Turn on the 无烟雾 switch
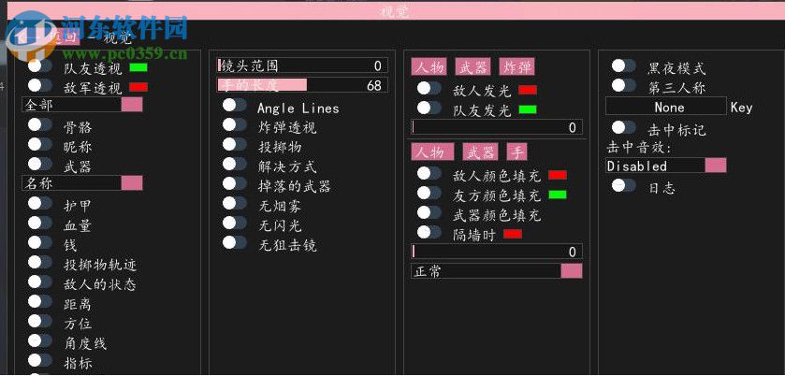The image size is (785, 376). click(235, 203)
